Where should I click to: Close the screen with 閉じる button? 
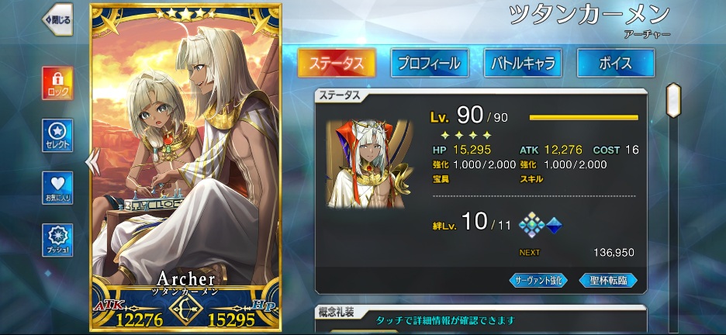[x=57, y=19]
